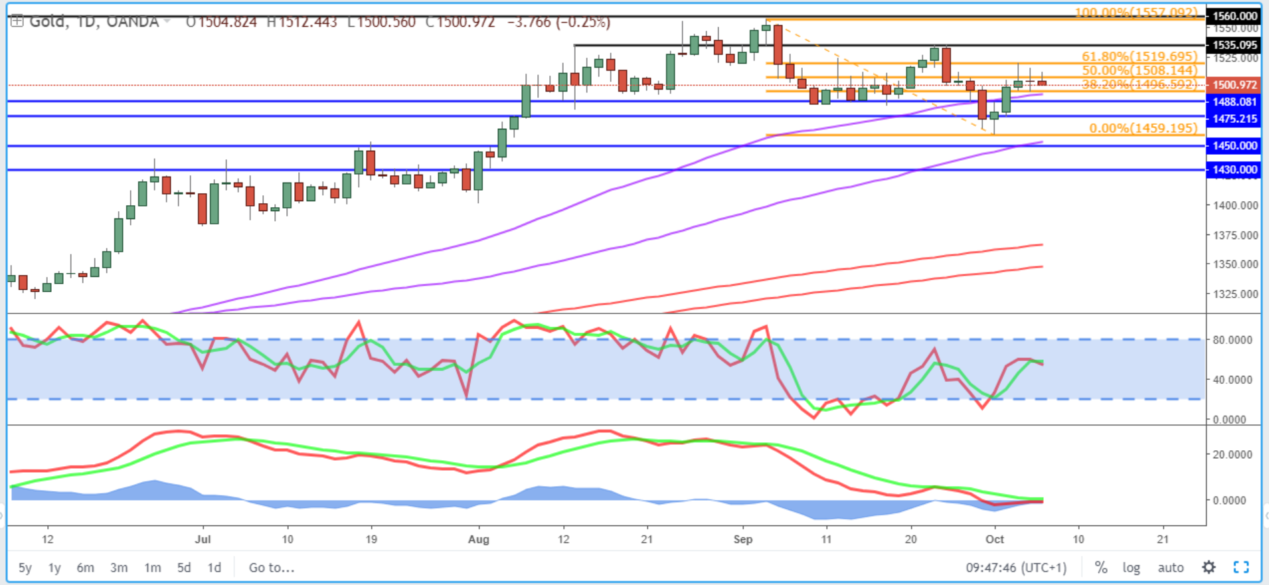Viewport: 1269px width, 585px height.
Task: Click the 09:47:46 (UTC+1) timezone clock
Action: click(1016, 568)
